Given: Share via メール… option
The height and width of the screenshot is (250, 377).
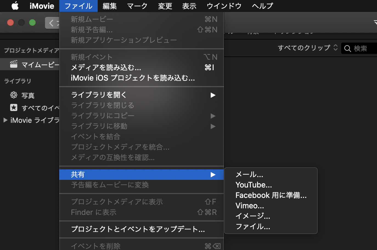Looking at the screenshot, I should coord(271,174).
